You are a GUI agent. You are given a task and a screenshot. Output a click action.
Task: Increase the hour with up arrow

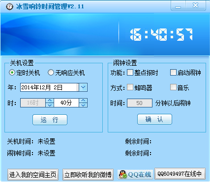click(x=50, y=101)
